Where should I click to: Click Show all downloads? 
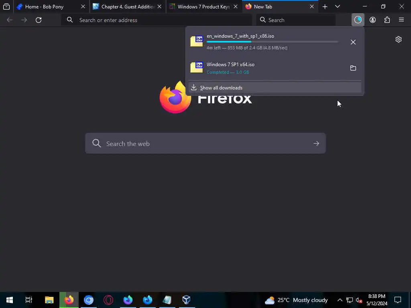(275, 87)
